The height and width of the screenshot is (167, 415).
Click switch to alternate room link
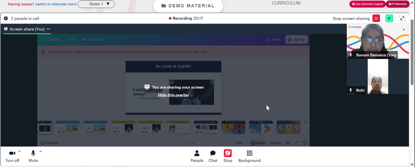tap(56, 4)
